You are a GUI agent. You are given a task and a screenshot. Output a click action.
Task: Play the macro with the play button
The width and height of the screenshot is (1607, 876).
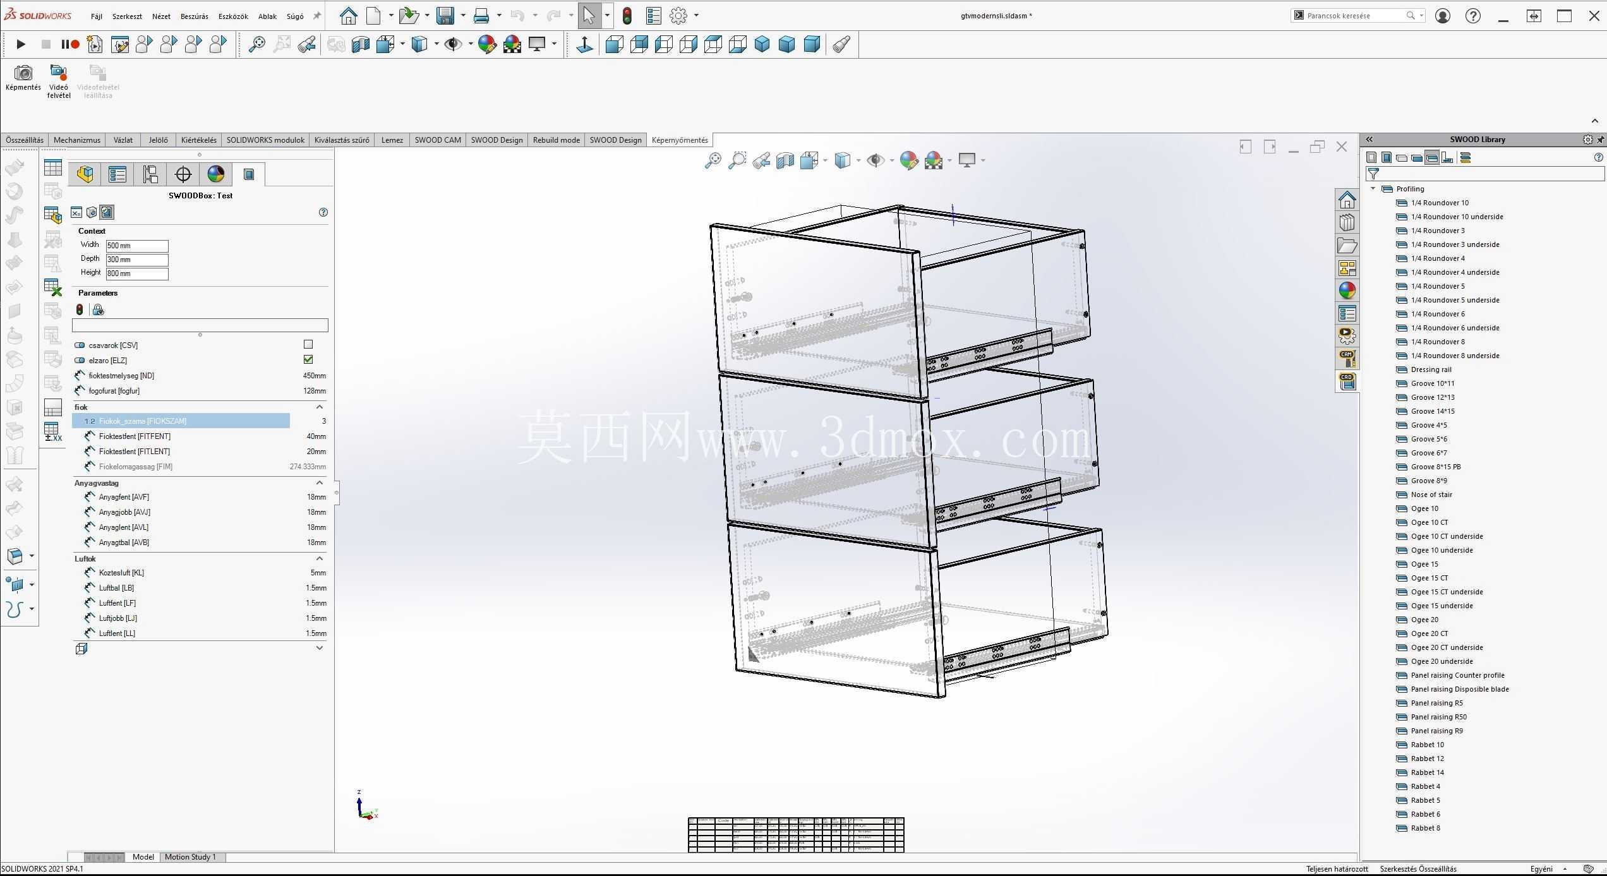click(x=20, y=44)
